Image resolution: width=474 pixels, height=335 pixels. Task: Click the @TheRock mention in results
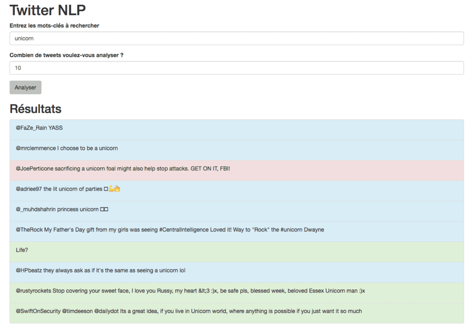click(x=29, y=230)
